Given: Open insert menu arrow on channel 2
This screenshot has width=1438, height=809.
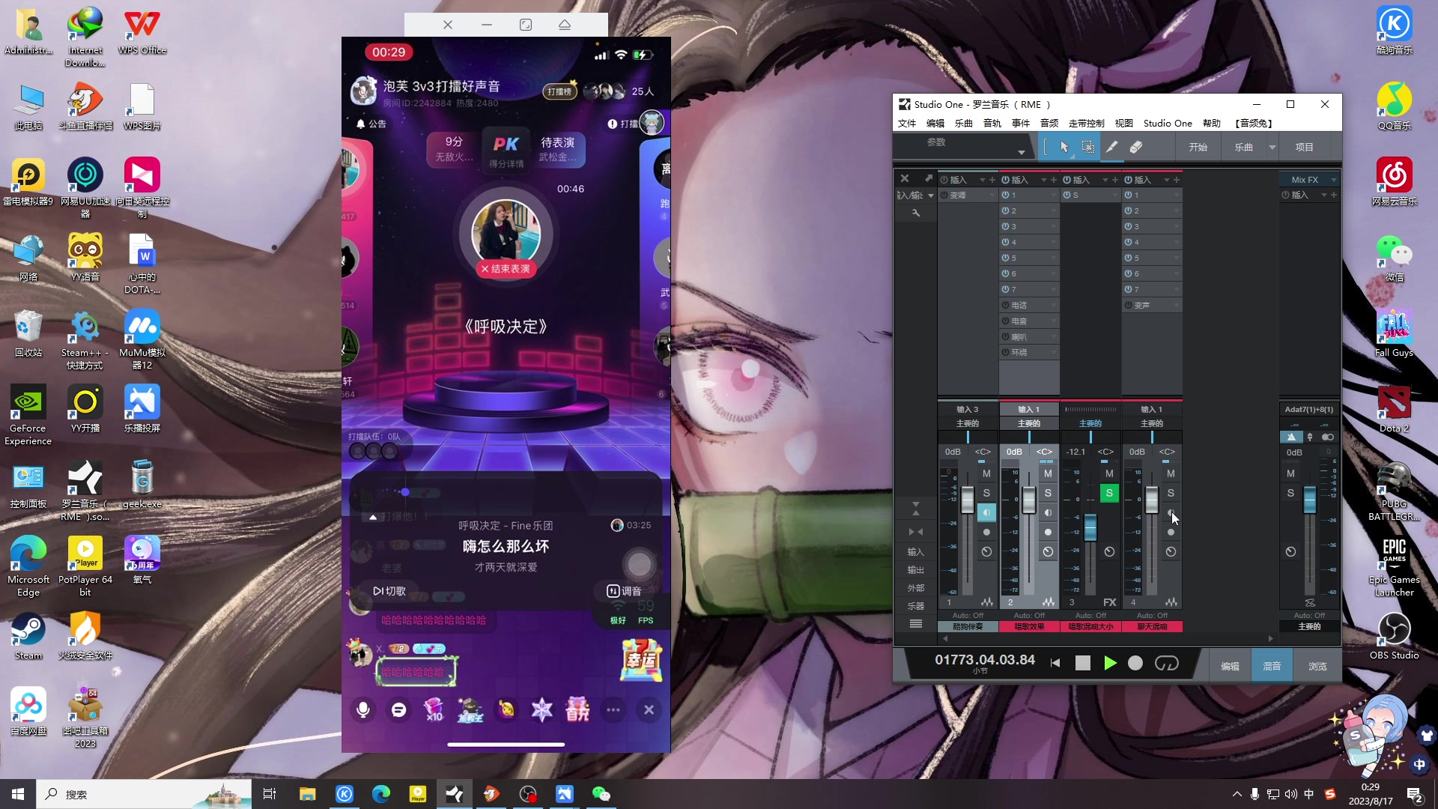Looking at the screenshot, I should coord(1043,180).
